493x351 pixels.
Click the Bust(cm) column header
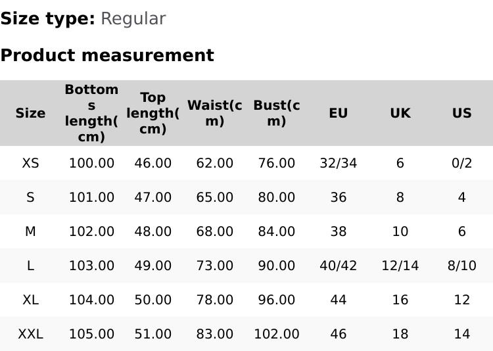[x=277, y=113]
